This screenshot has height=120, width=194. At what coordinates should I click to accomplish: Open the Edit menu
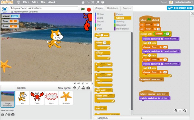click(35, 2)
